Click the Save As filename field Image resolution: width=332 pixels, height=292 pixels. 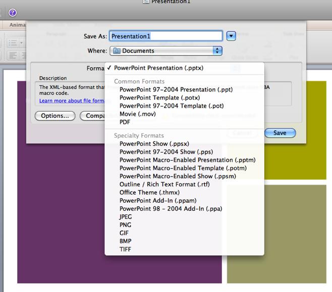point(166,36)
